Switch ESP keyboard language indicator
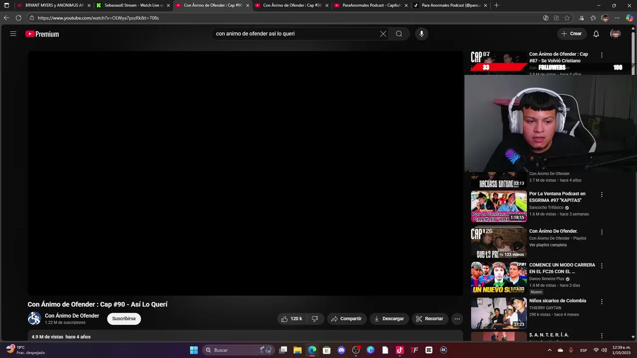Screen dimensions: 637x358 coord(584,350)
